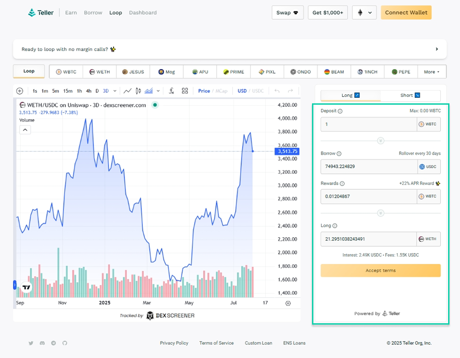Click the Long amount input field
The height and width of the screenshot is (358, 460).
pos(368,239)
